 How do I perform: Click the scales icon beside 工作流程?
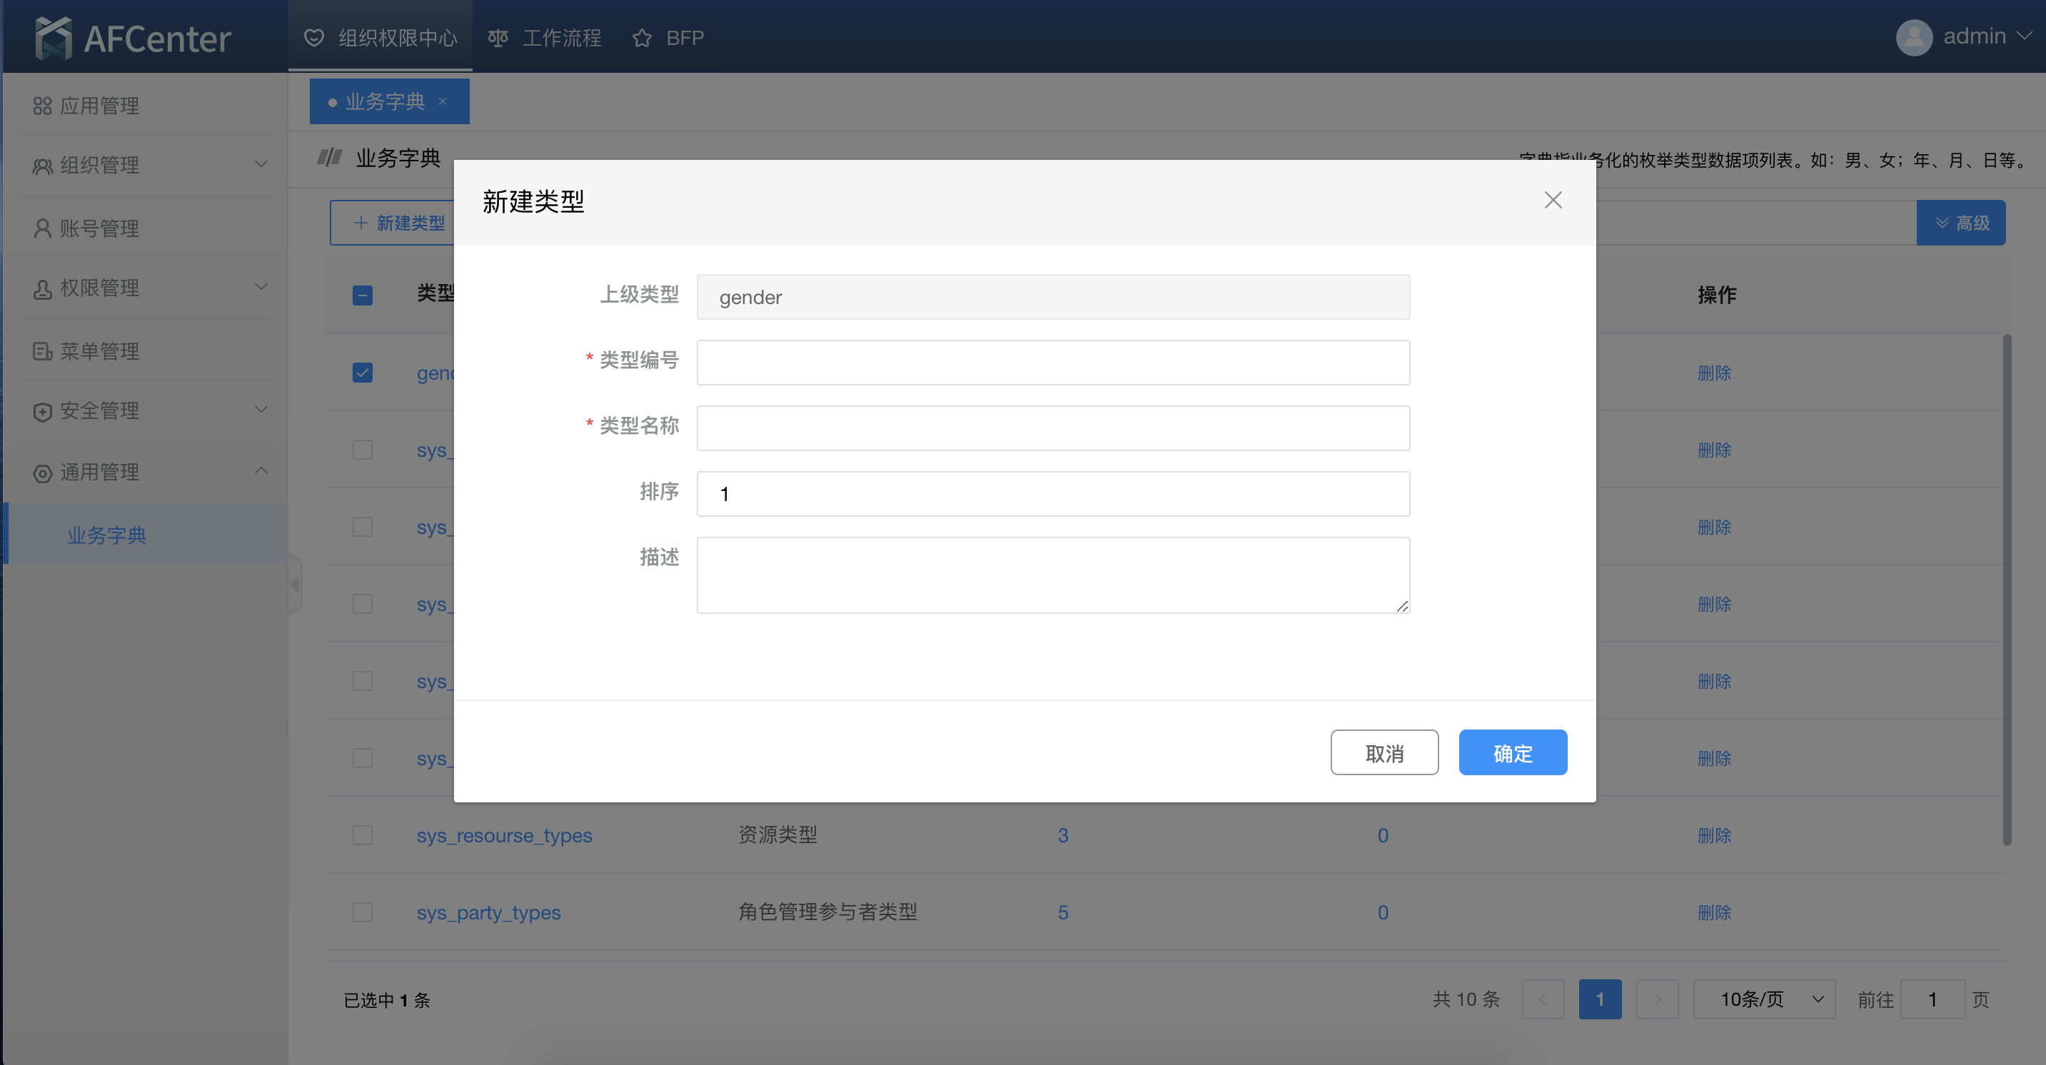(498, 37)
